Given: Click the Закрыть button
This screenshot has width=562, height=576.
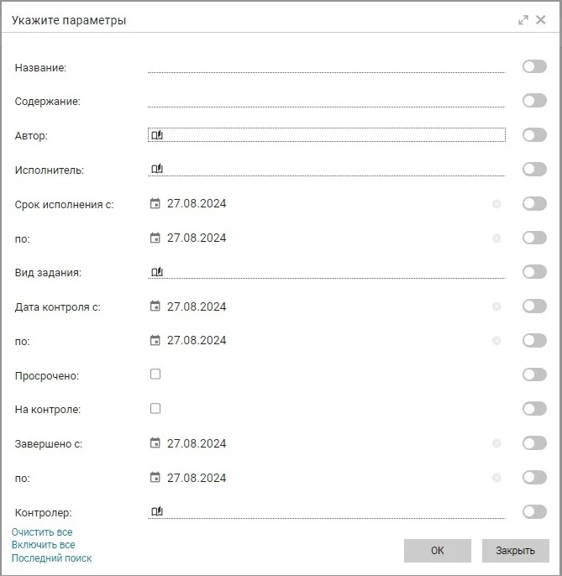Looking at the screenshot, I should pos(515,551).
